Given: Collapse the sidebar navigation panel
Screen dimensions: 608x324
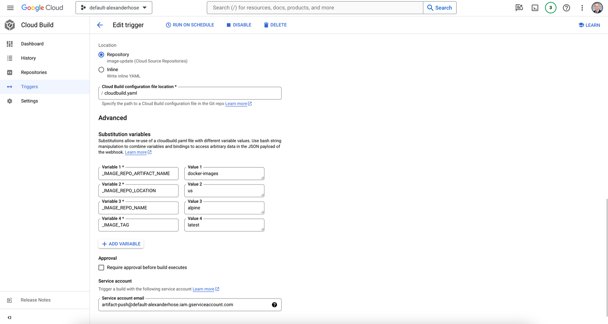Looking at the screenshot, I should pyautogui.click(x=9, y=318).
